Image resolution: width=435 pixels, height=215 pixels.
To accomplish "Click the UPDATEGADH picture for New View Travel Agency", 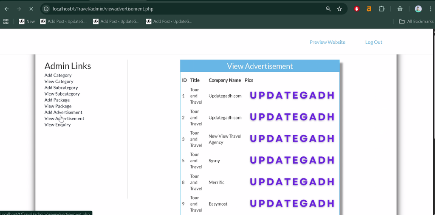I will [292, 139].
